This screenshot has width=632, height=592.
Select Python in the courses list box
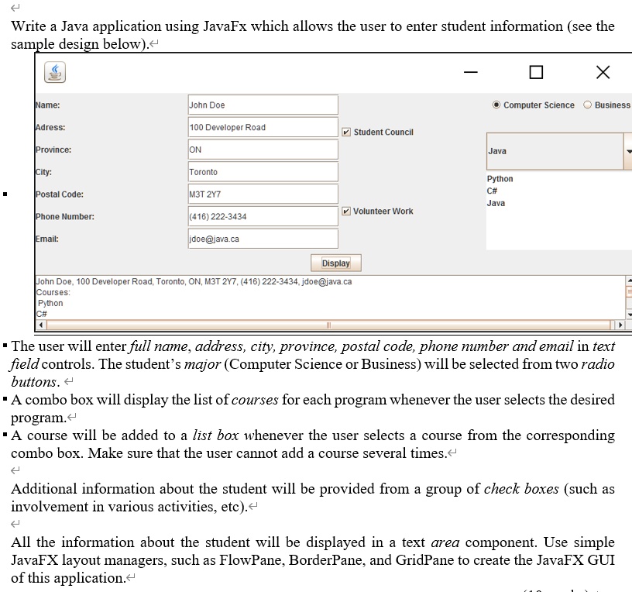[x=500, y=179]
